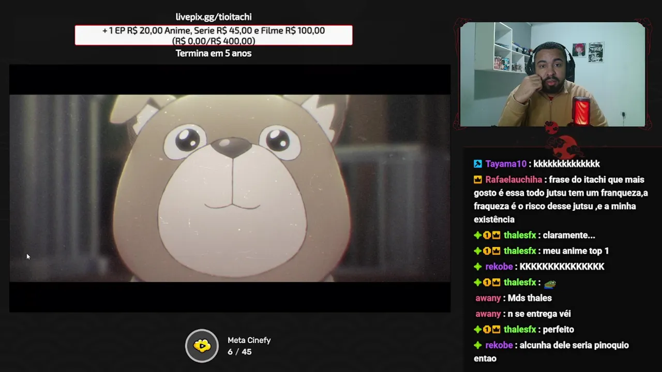Screen dimensions: 662x372
Task: Click green plus badge beside rekobe 'KKKKKKKKKKKKKKK'
Action: 478,267
